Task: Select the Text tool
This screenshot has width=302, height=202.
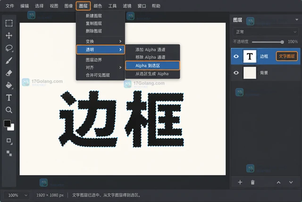Action: [9, 98]
